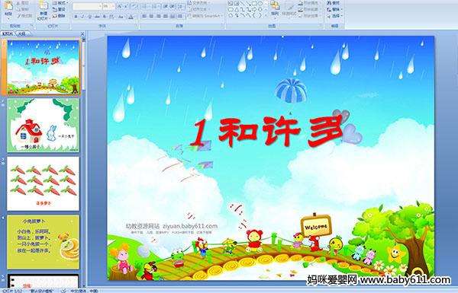This screenshot has height=293, width=458.
Task: Open the font color picker
Action: (x=131, y=17)
